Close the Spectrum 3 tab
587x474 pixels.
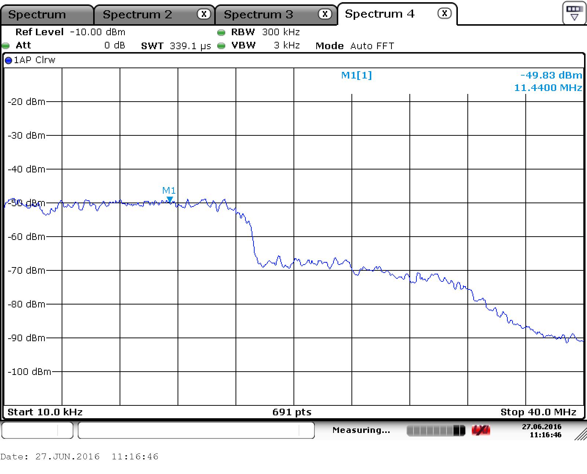click(x=324, y=14)
